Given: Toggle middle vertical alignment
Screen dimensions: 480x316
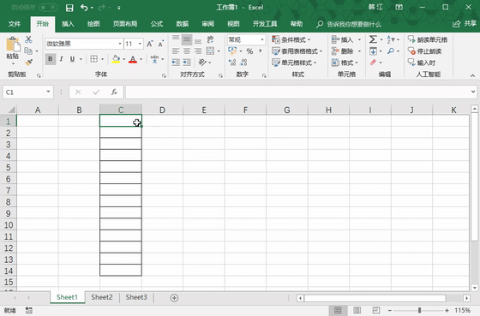Looking at the screenshot, I should 187,39.
